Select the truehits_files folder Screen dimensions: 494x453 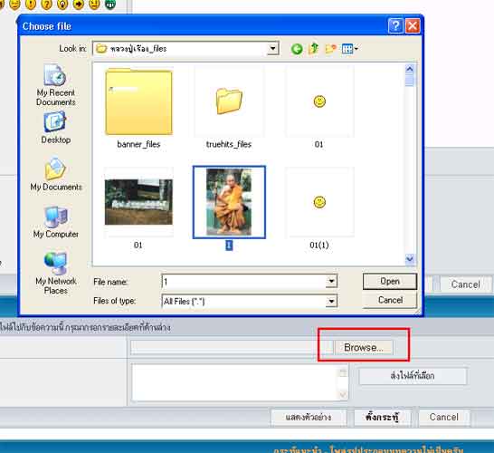point(229,108)
